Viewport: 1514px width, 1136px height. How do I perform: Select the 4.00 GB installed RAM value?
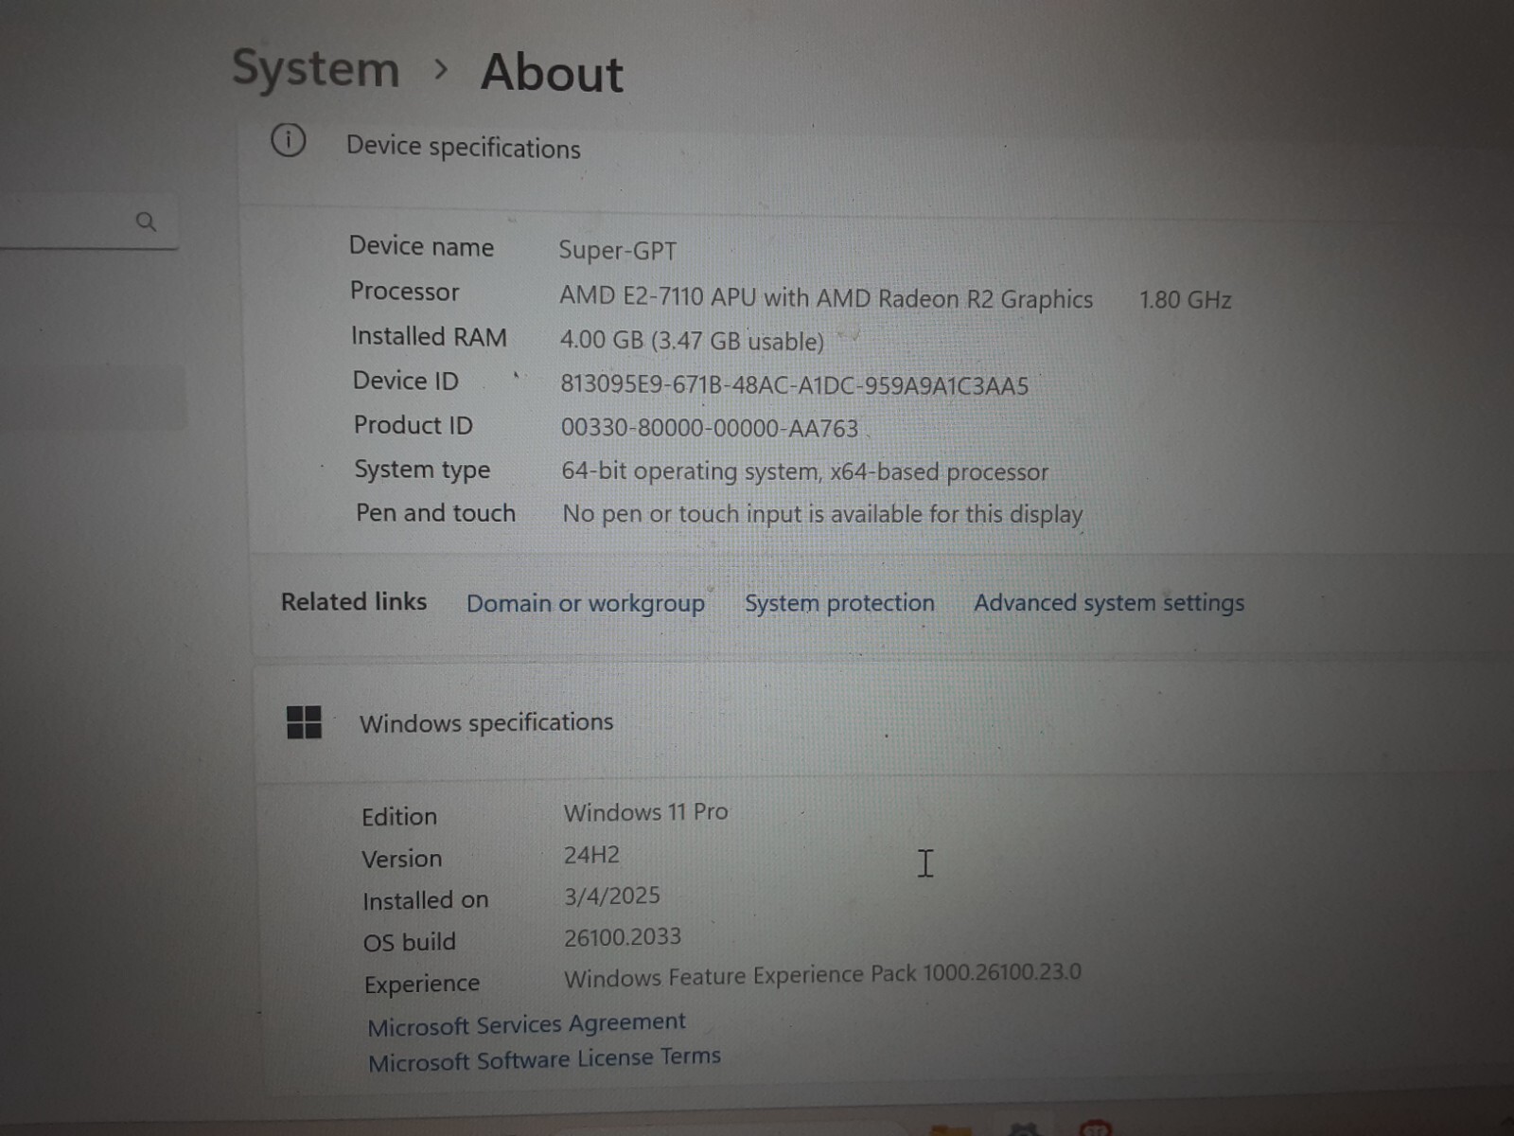(x=692, y=341)
